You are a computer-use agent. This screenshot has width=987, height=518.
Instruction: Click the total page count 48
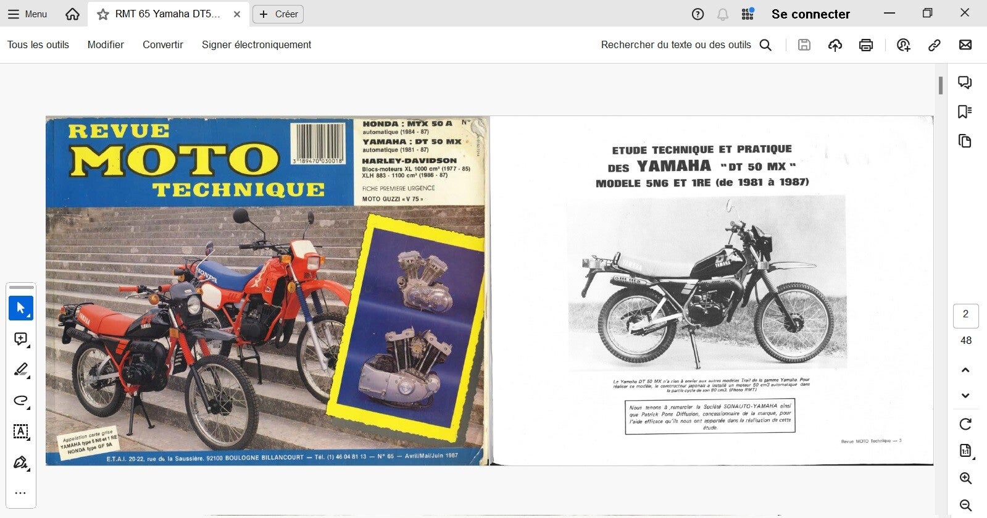966,340
